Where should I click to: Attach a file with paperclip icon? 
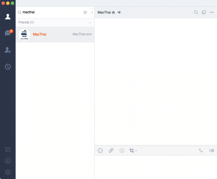point(111,150)
